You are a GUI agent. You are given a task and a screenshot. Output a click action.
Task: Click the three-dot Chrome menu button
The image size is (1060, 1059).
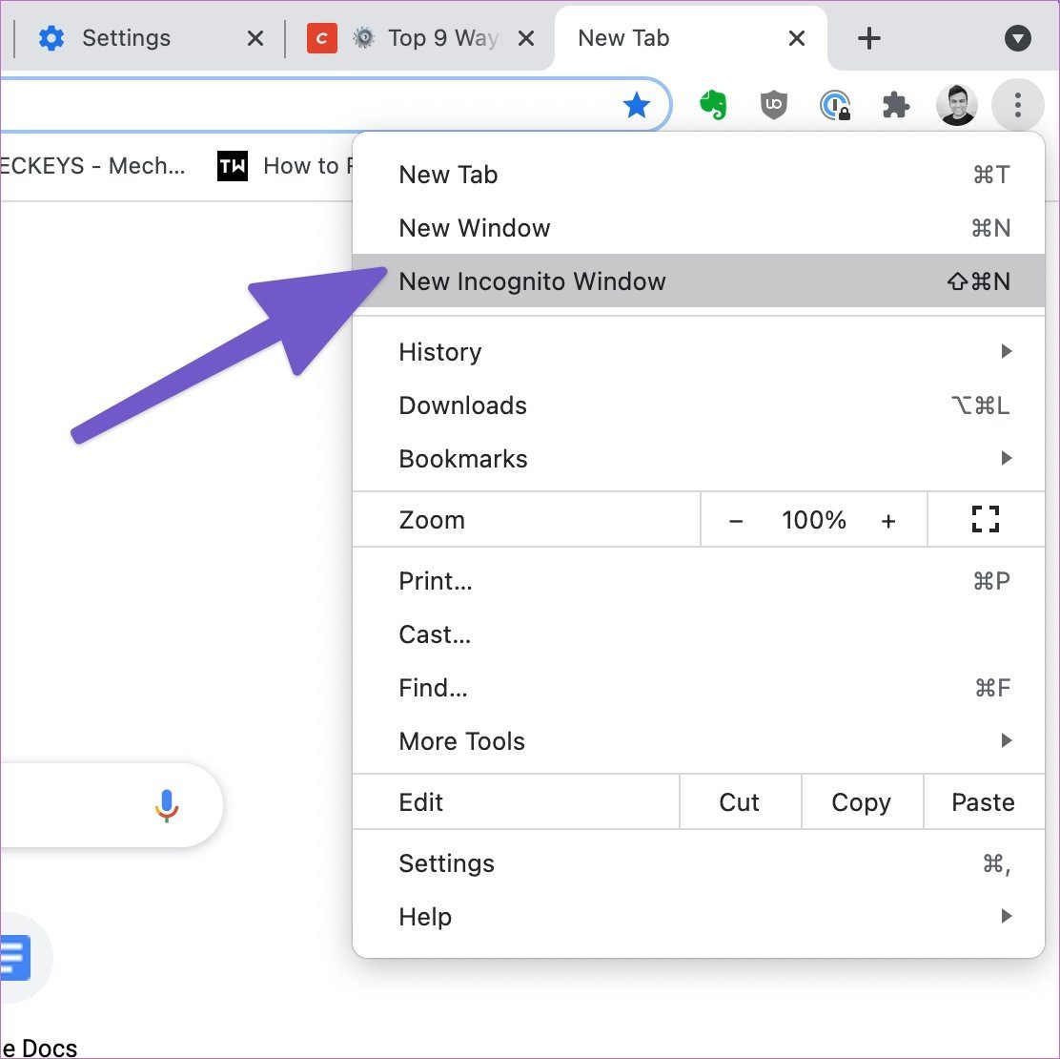pos(1017,105)
